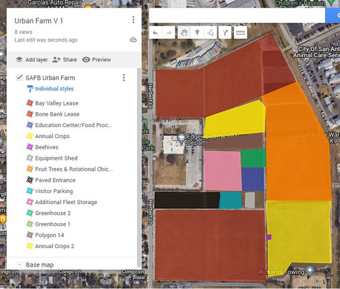Click the gray Equipment Shed polygon on map
Viewport: 340px width, 289px height.
click(250, 200)
